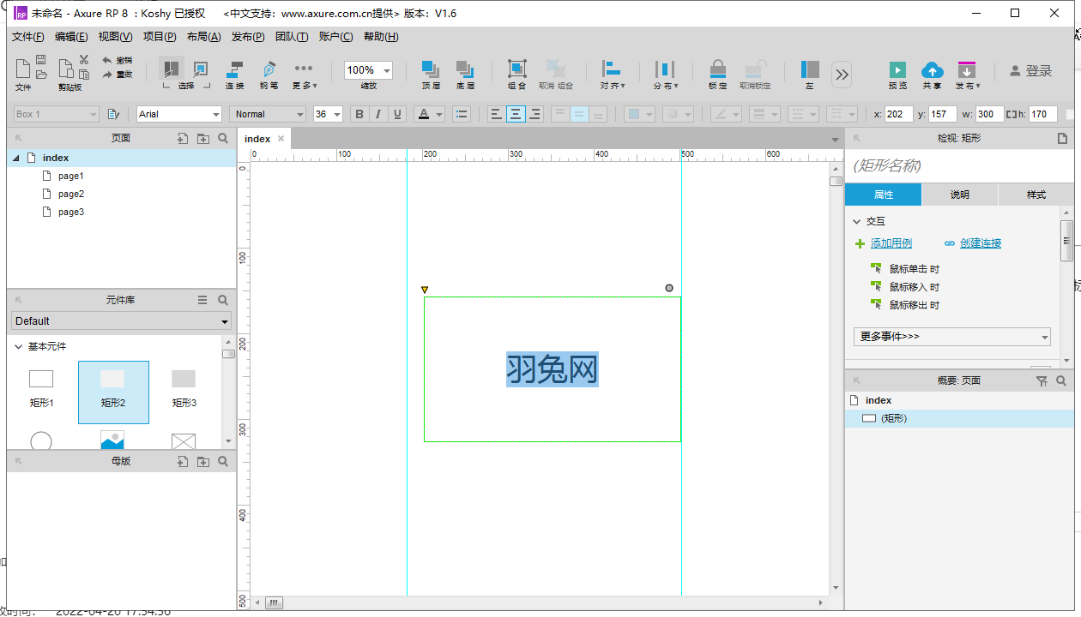Align text to middle vertically

[579, 114]
